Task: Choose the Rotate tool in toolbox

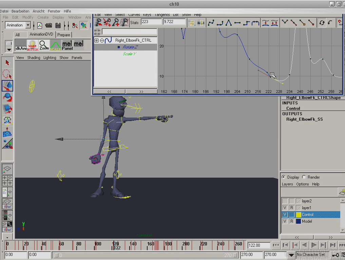Action: coord(7,98)
